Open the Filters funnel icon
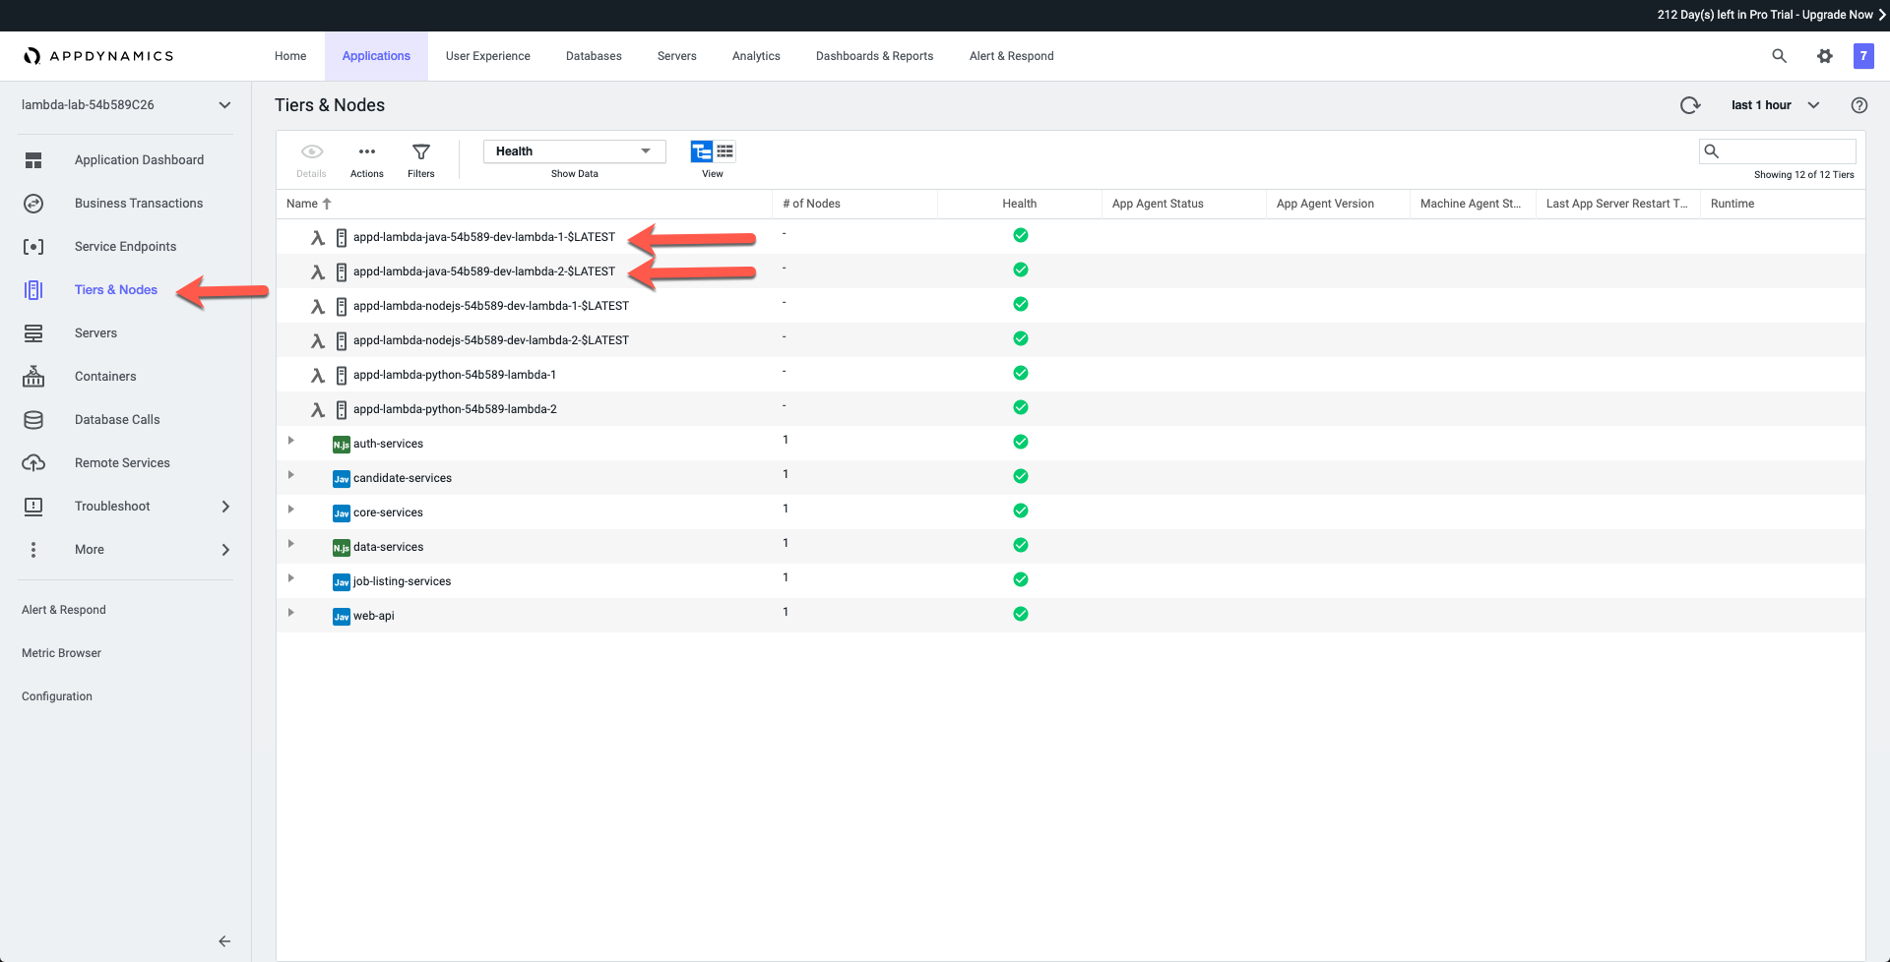 [420, 152]
